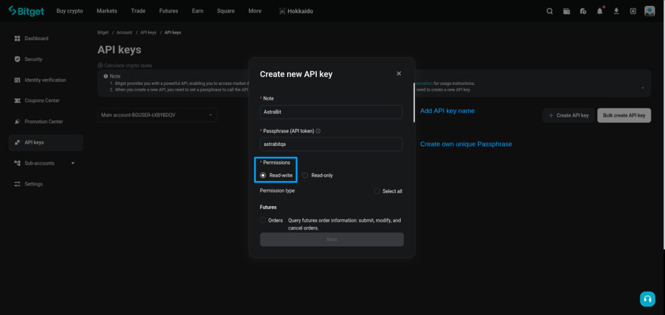Viewport: 665px width, 315px height.
Task: Check the Select all checkbox
Action: coord(377,191)
